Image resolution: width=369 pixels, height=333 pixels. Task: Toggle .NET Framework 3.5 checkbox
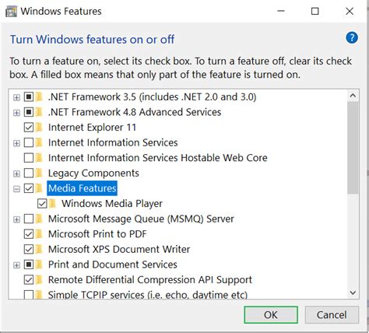tap(29, 97)
